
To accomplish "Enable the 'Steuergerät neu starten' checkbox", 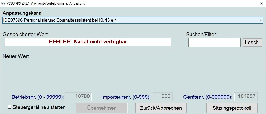I will (x=10, y=107).
